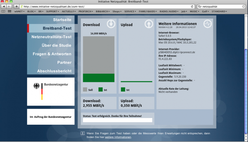Image resolution: width=248 pixels, height=142 pixels.
Task: Open the Netzneutralitäts-Test menu item
Action: [51, 37]
